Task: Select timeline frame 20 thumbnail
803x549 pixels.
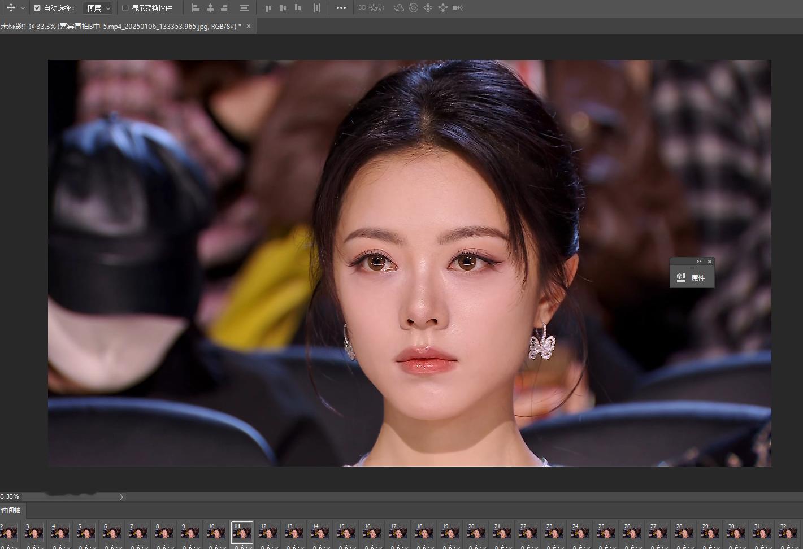Action: (476, 532)
